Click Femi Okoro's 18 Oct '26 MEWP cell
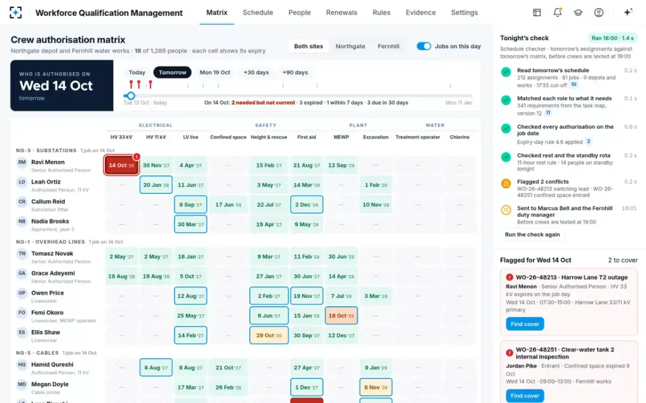This screenshot has height=403, width=646. click(x=341, y=316)
